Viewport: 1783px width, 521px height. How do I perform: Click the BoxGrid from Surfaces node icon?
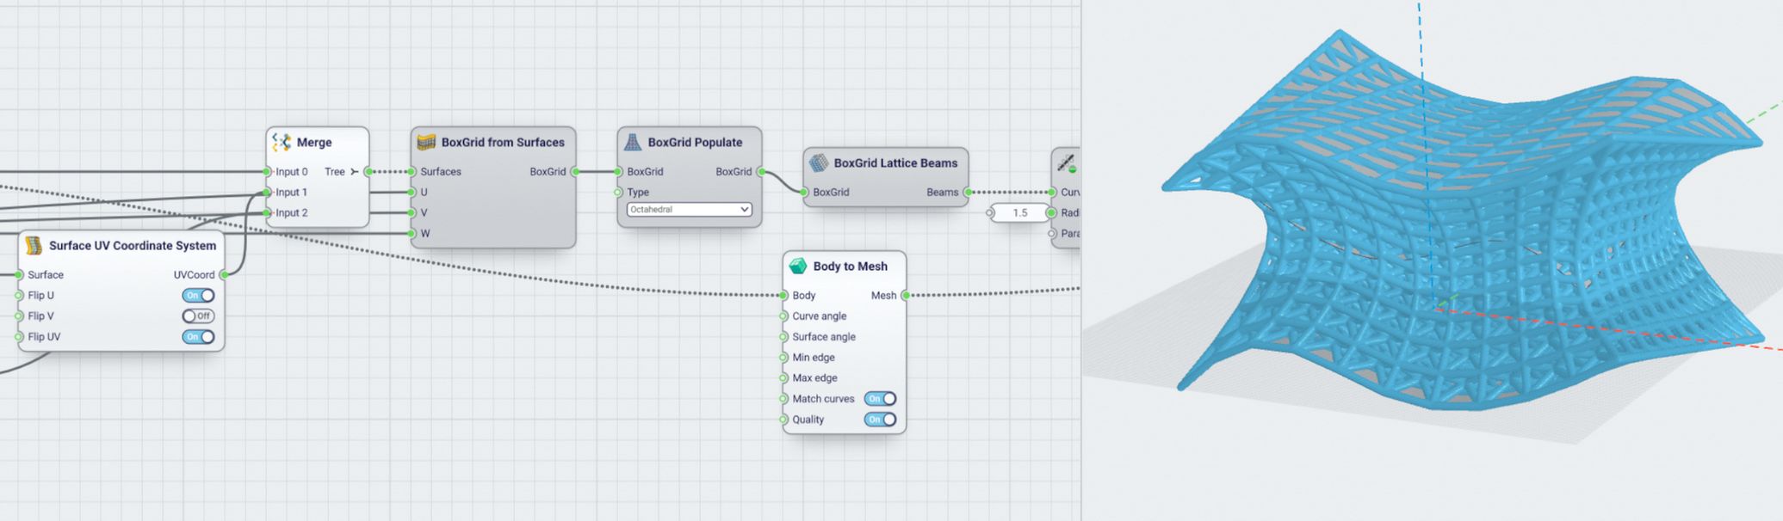[426, 142]
